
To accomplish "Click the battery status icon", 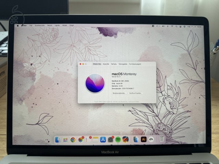I will (158, 26).
